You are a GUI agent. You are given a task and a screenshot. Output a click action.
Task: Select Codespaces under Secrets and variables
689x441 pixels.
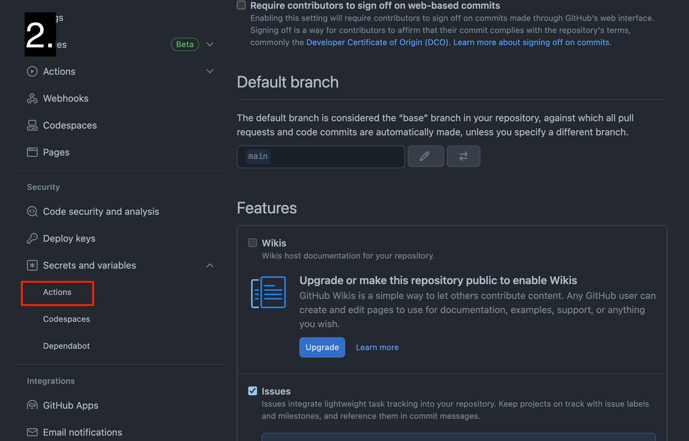[67, 319]
